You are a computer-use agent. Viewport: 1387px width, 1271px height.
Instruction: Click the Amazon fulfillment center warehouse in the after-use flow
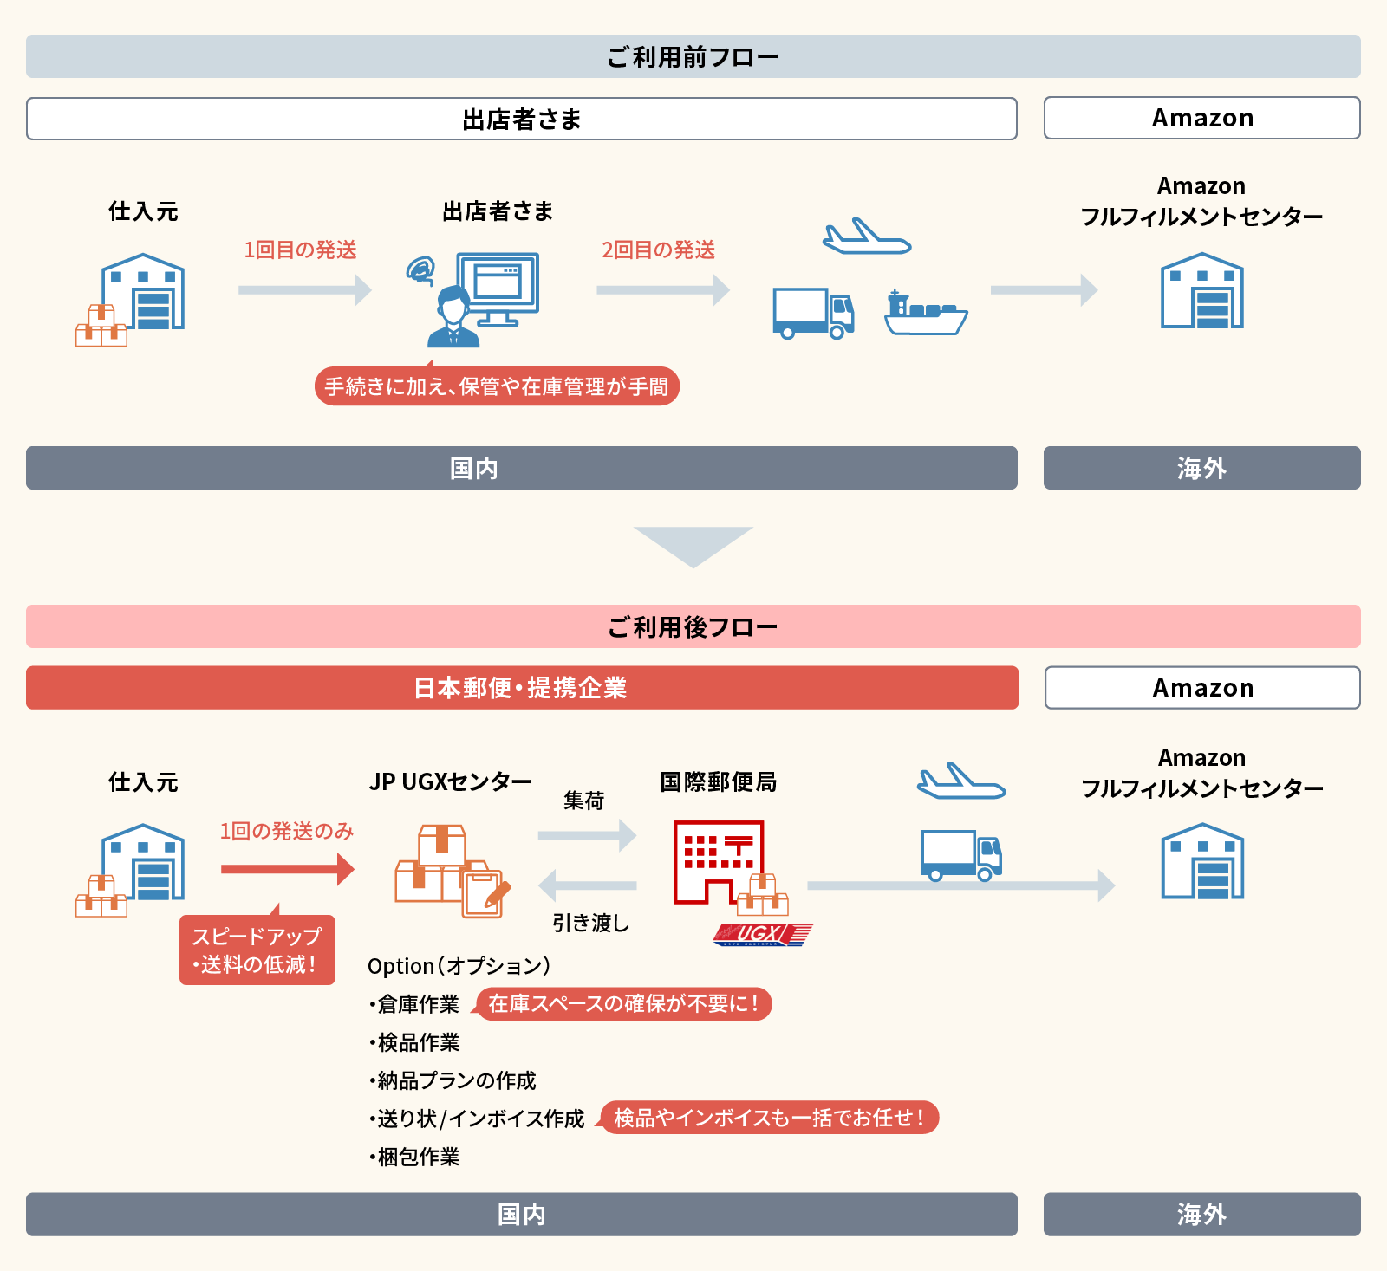[1202, 861]
